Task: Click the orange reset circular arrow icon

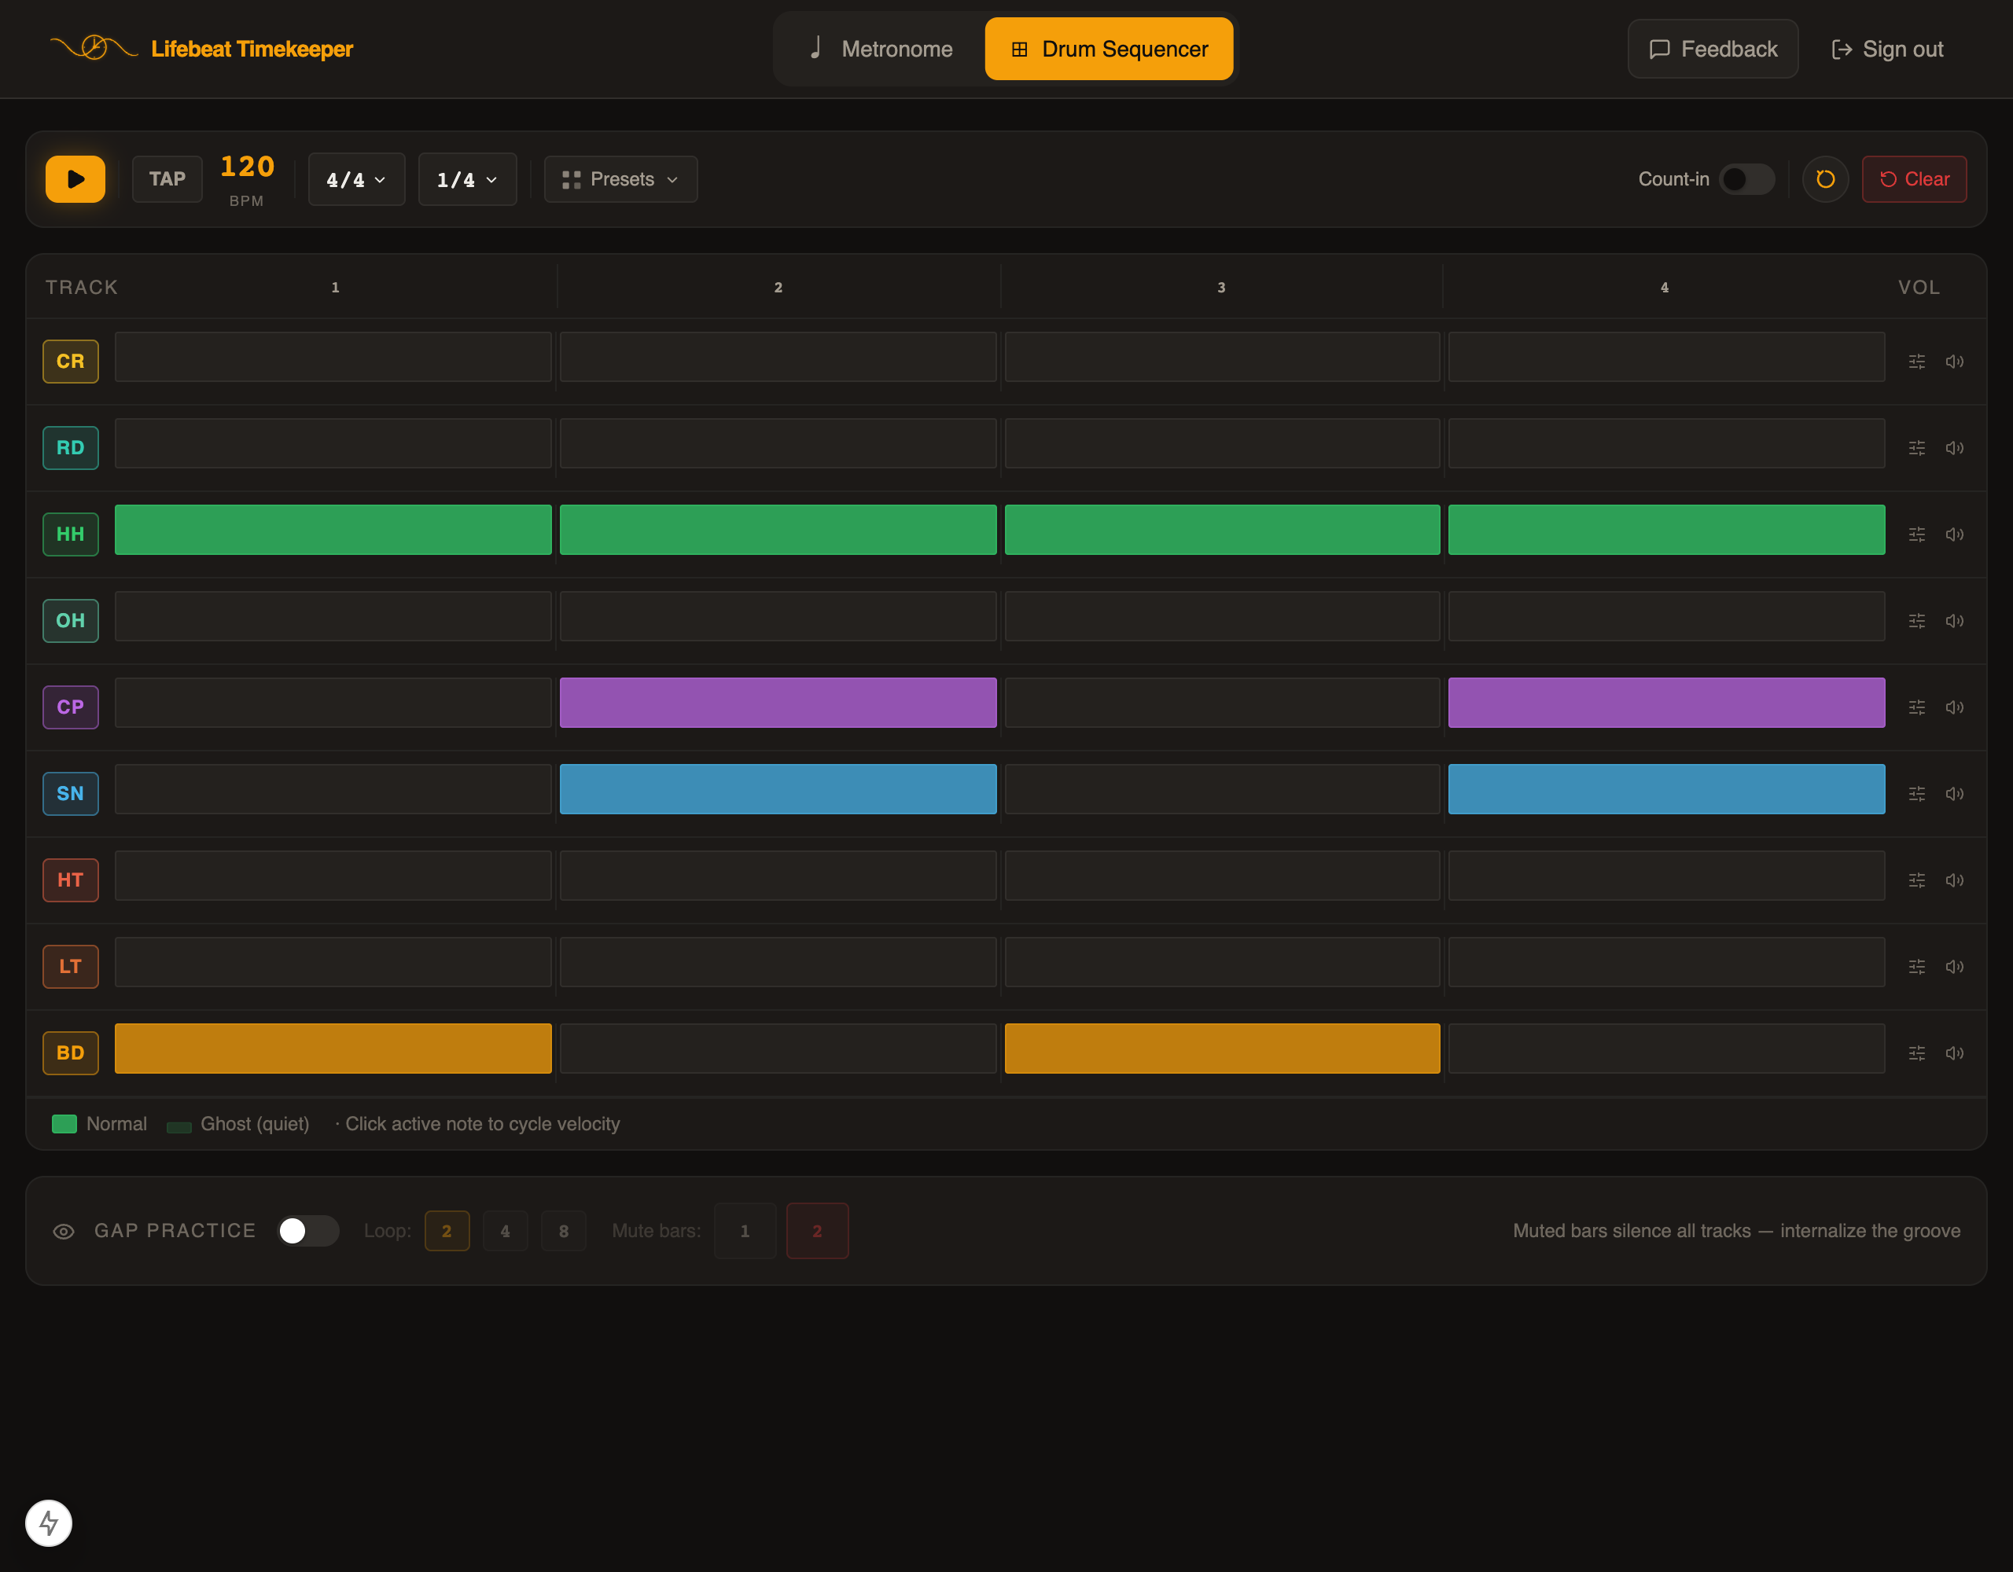Action: 1825,178
